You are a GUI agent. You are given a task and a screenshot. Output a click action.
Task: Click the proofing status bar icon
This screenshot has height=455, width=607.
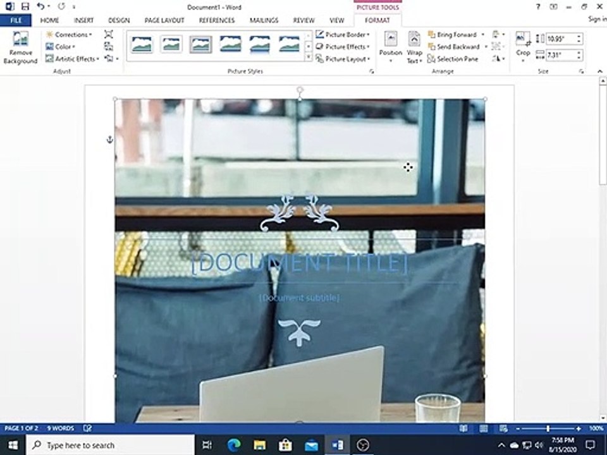pyautogui.click(x=87, y=428)
